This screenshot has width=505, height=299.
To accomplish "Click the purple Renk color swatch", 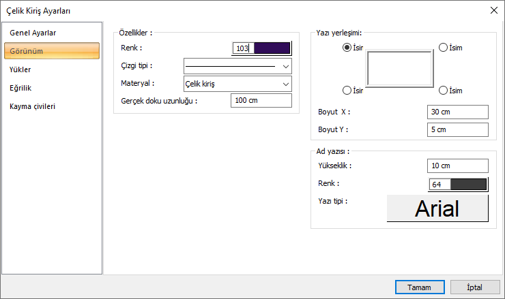I will point(272,48).
